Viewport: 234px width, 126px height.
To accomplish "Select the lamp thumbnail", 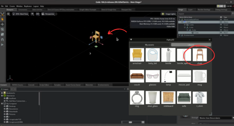I will (x=168, y=76).
